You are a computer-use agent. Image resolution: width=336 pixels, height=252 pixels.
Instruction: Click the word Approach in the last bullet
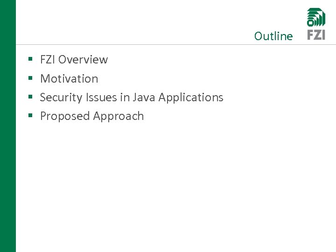(119, 116)
